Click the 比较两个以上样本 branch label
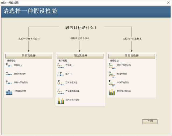 pos(132,39)
